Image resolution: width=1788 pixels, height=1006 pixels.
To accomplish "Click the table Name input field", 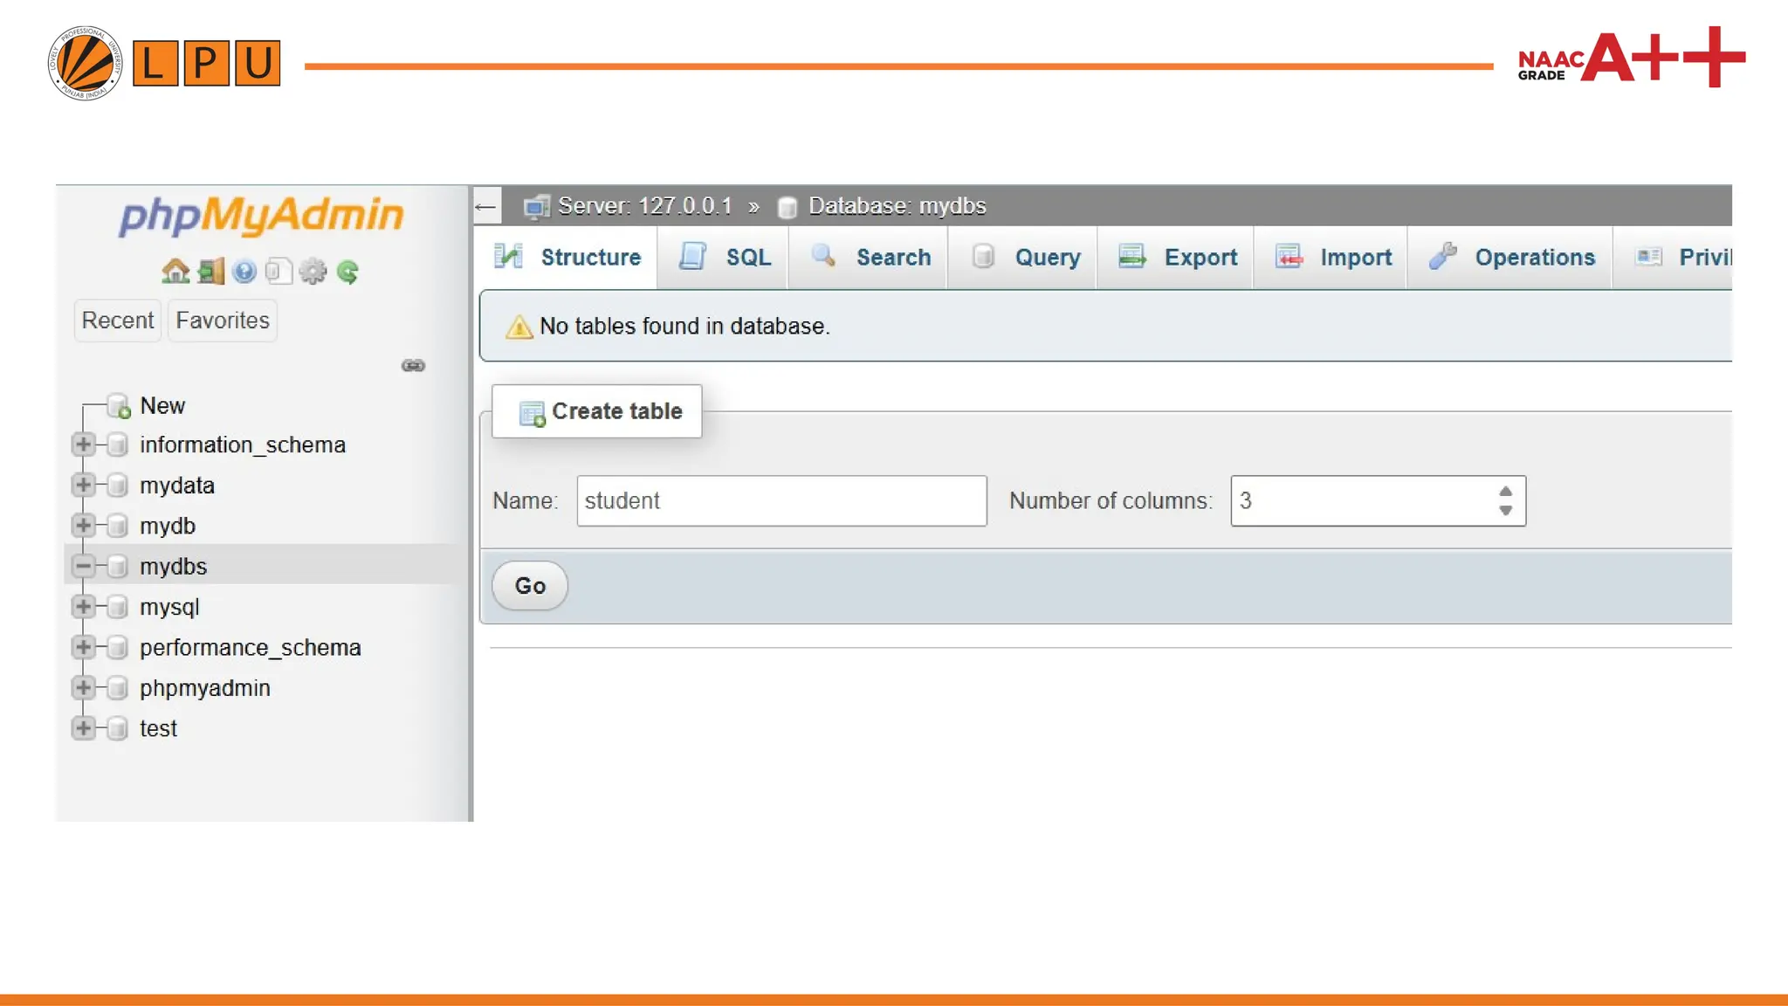I will point(781,501).
